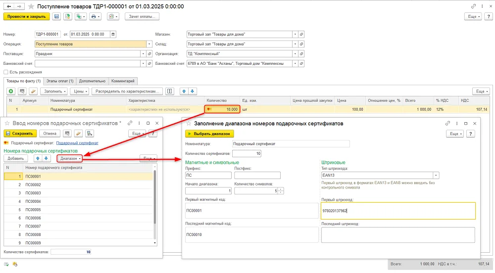Open the Еще menu in the range filling window
The width and height of the screenshot is (495, 273).
click(x=455, y=134)
